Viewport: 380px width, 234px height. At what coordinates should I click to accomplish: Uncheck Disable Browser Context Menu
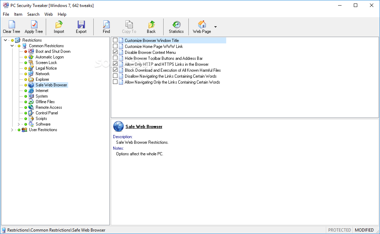(115, 52)
